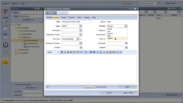183x103 pixels.
Task: Click the Assign workflow button
Action: (63, 17)
